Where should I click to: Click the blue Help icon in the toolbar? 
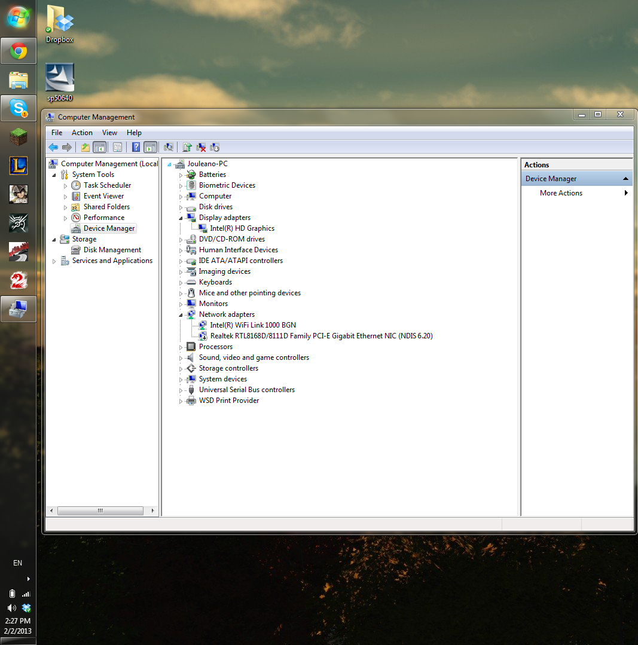point(136,147)
